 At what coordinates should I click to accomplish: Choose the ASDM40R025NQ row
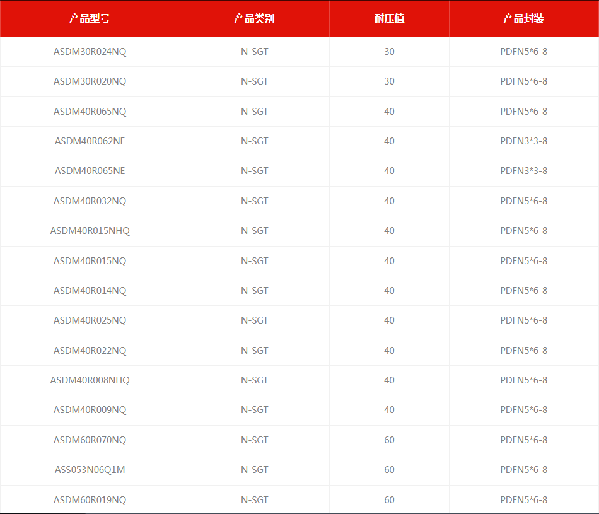coord(90,320)
